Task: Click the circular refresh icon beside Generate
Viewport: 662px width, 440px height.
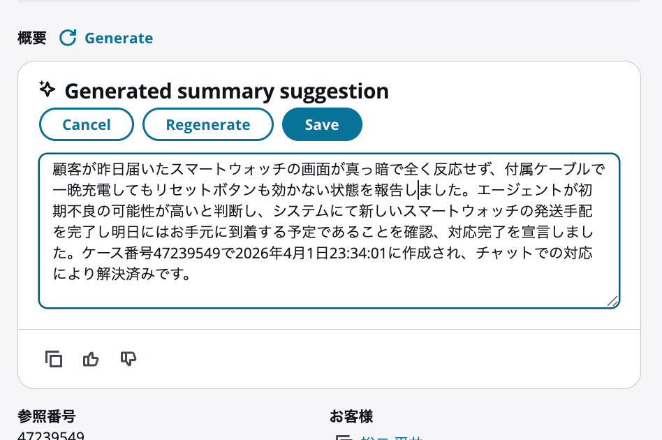Action: (x=68, y=38)
